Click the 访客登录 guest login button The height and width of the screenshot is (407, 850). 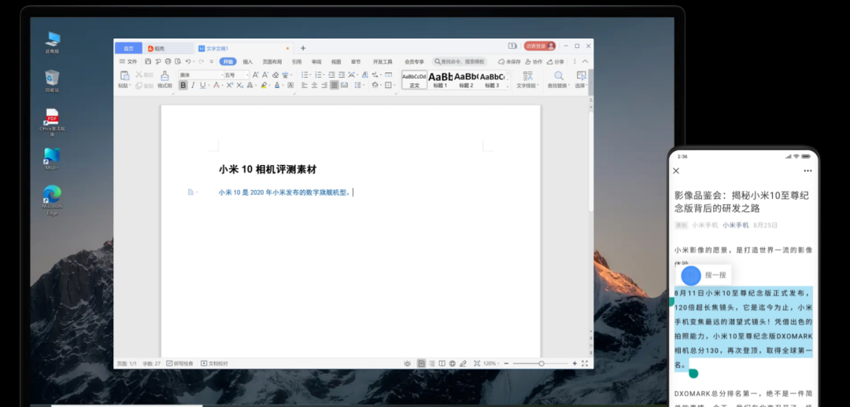540,46
